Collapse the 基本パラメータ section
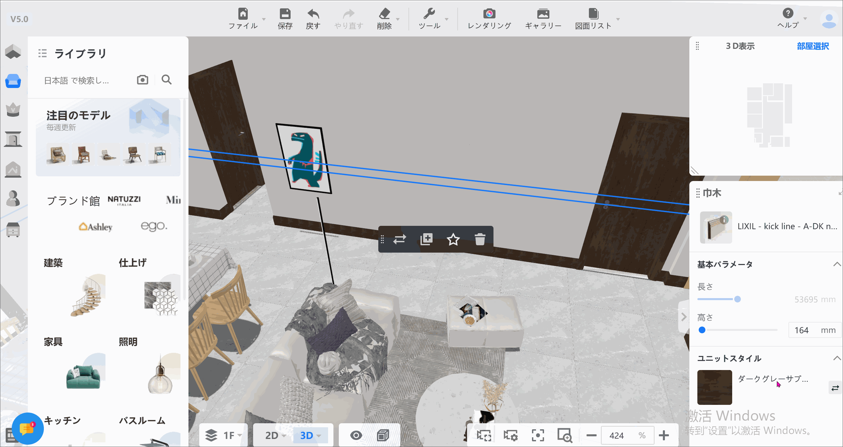This screenshot has height=447, width=843. click(x=837, y=264)
